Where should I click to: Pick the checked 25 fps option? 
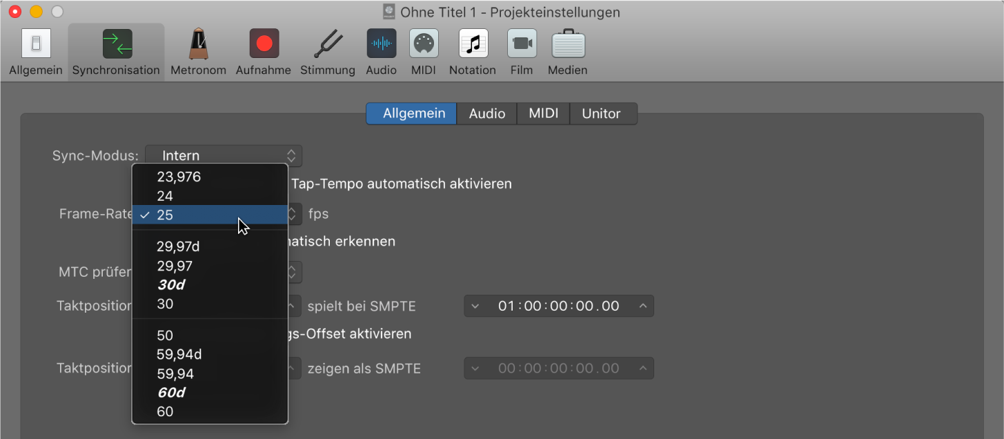(166, 215)
